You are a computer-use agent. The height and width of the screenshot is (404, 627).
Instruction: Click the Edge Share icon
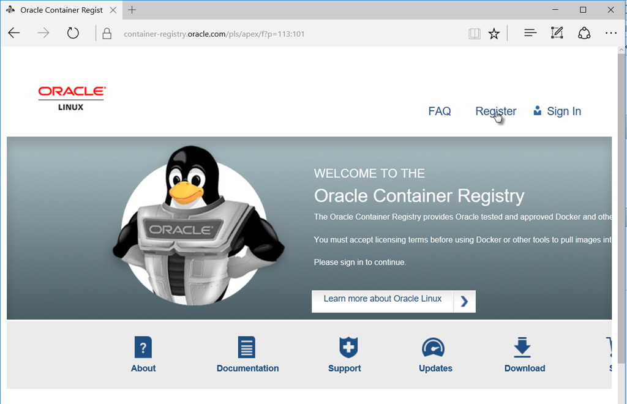(584, 33)
